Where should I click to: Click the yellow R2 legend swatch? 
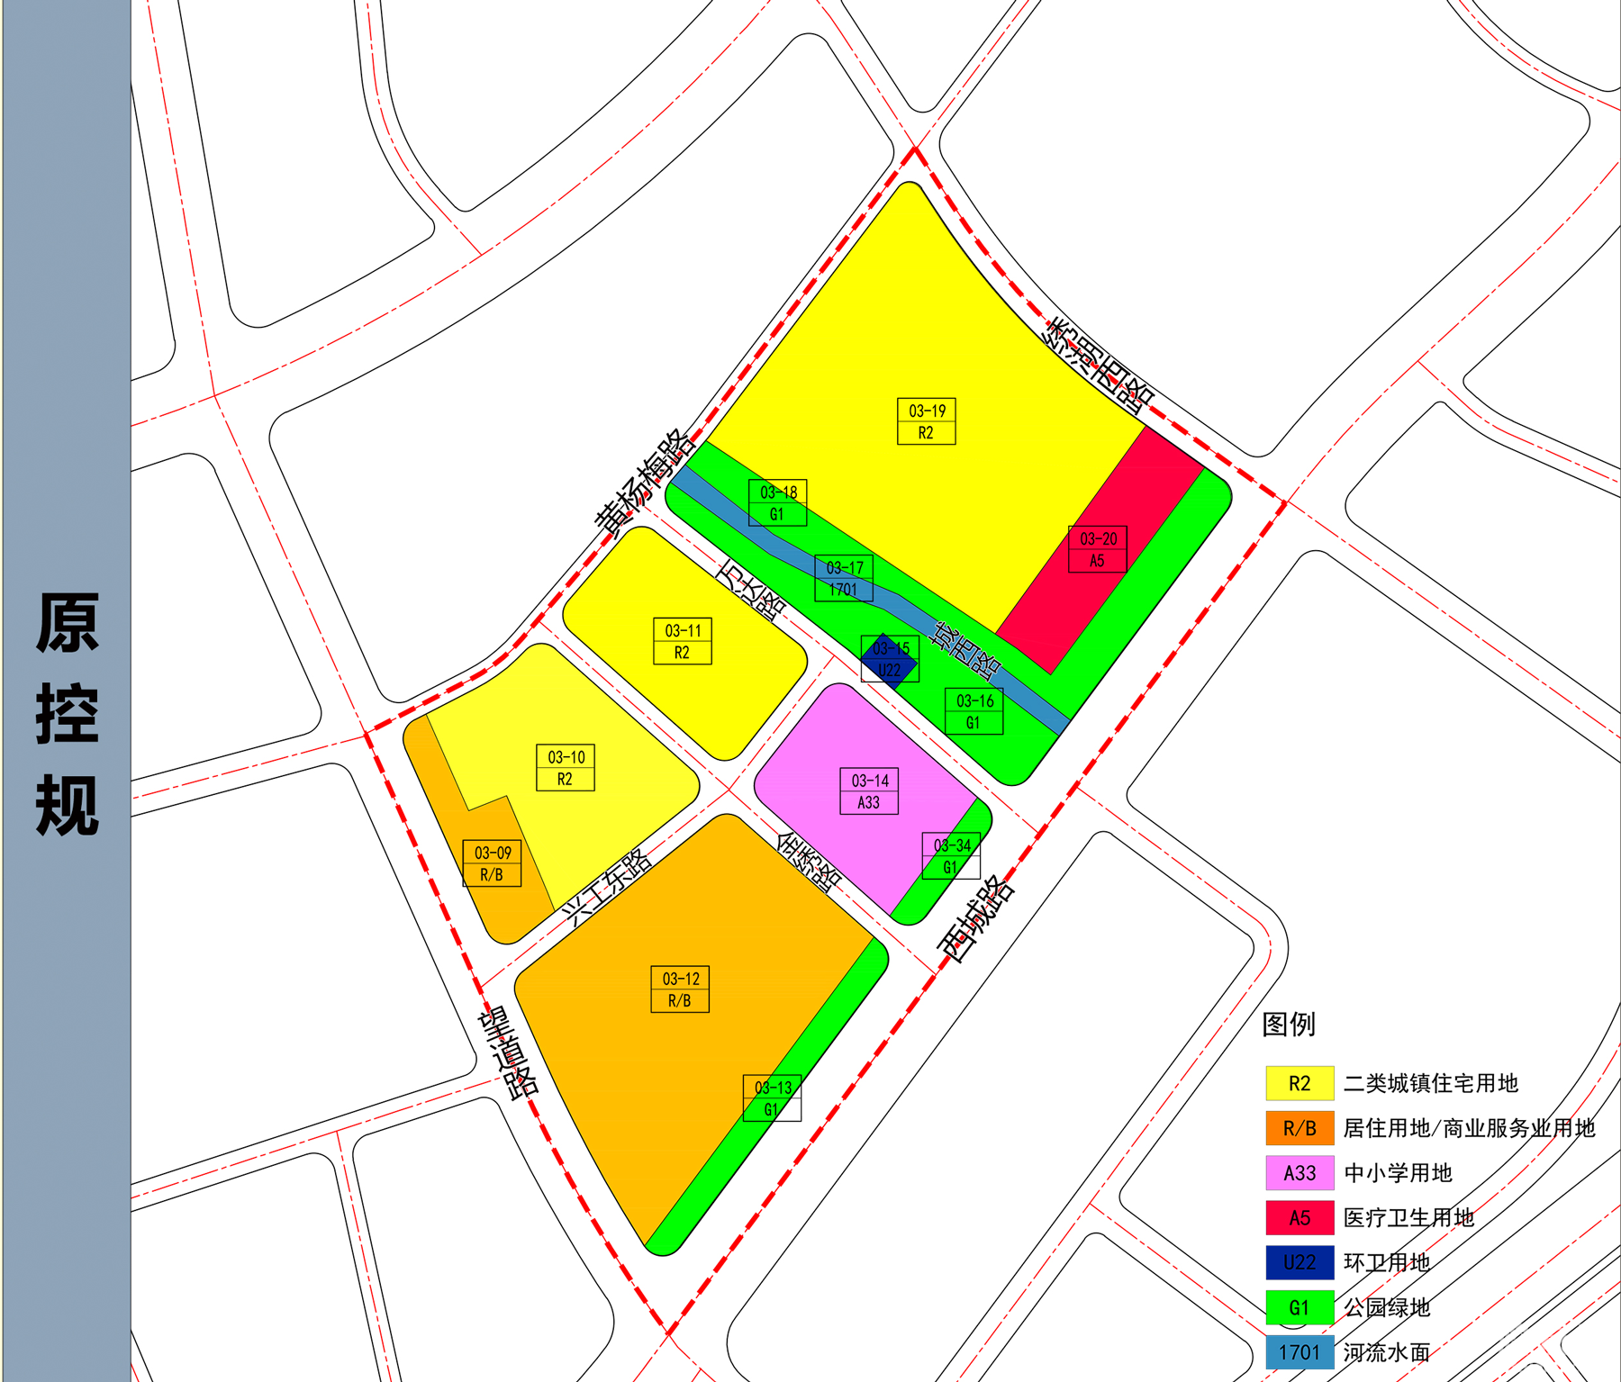click(x=1299, y=1083)
